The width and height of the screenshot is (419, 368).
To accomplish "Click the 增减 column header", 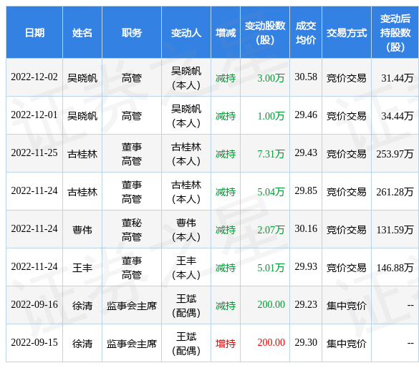I will pyautogui.click(x=226, y=33).
